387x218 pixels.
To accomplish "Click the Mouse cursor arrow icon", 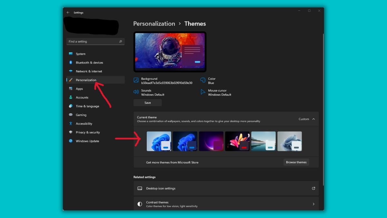I will [x=203, y=92].
